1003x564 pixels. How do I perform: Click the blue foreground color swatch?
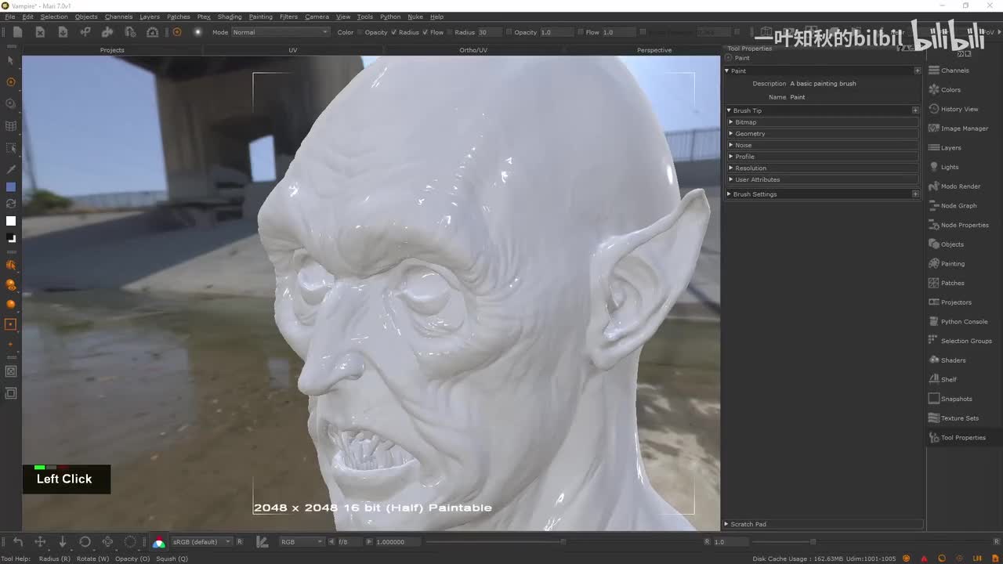(10, 186)
